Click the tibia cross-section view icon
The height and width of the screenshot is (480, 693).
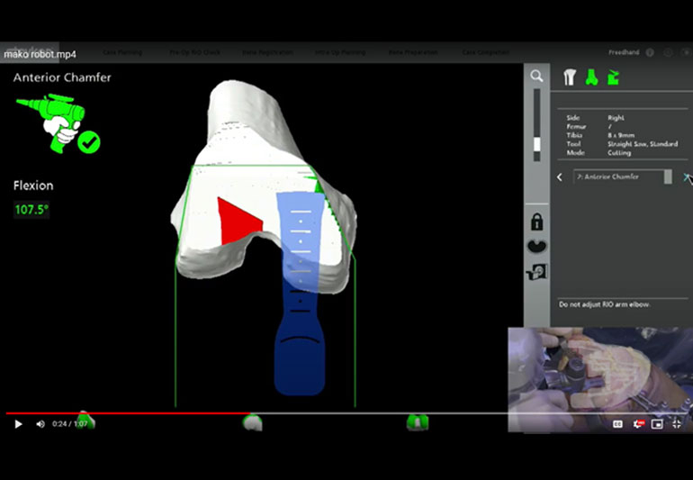click(x=537, y=247)
